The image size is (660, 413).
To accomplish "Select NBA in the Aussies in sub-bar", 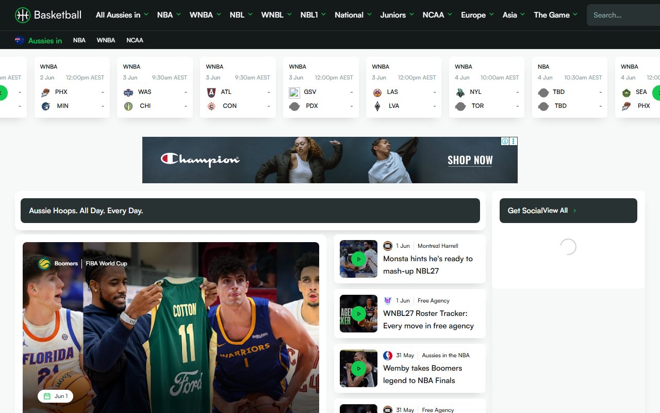I will click(79, 40).
